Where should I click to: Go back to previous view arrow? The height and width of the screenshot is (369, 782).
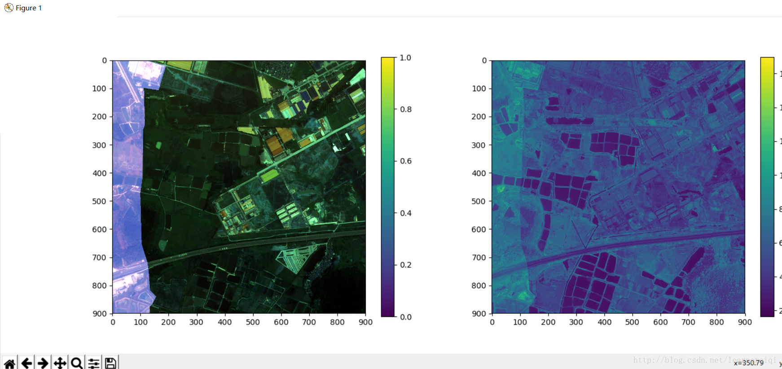point(26,363)
